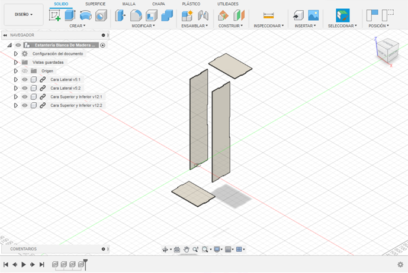Switch to the PLÁSTICO tab
Image resolution: width=408 pixels, height=273 pixels.
[191, 4]
